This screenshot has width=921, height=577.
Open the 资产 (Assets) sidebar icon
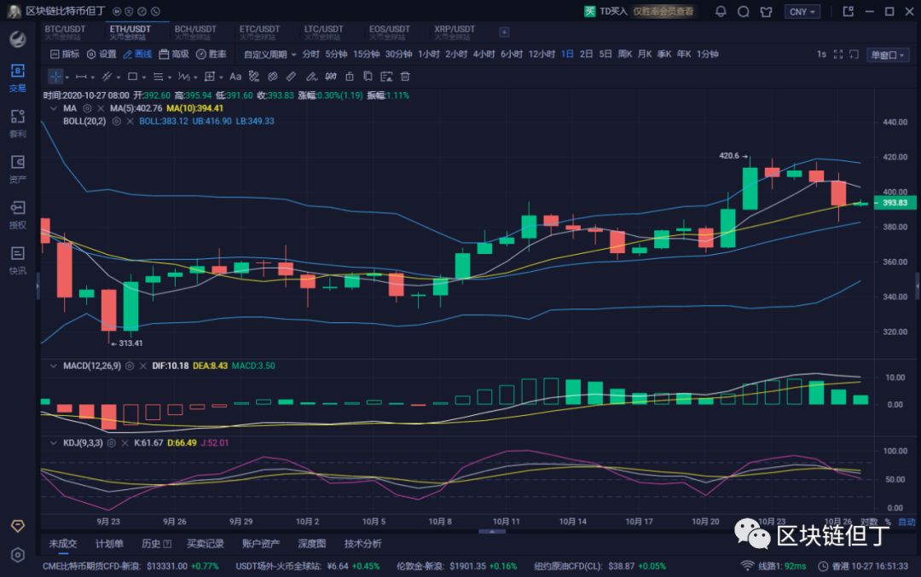(x=17, y=168)
